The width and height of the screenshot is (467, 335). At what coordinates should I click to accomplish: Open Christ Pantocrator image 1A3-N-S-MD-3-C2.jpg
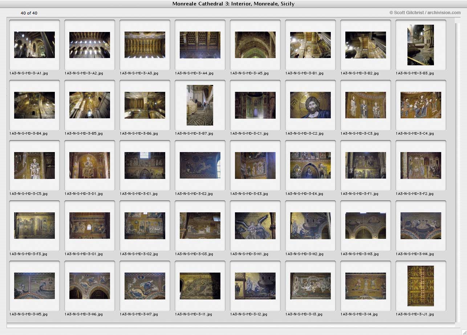pos(310,105)
